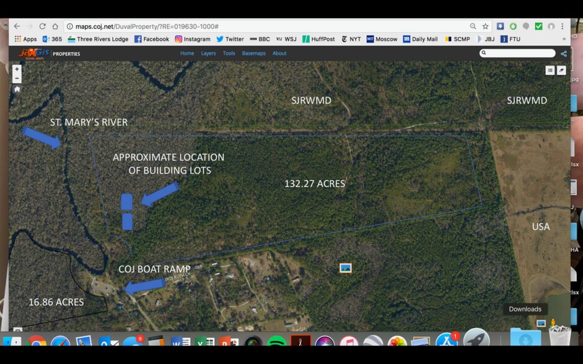Open the Basemaps menu in JaxGIS
The image size is (583, 364).
[x=254, y=53]
